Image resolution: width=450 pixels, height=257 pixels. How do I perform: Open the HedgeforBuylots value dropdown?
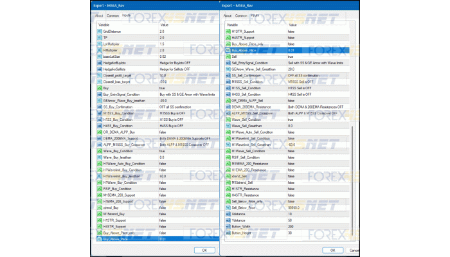pyautogui.click(x=186, y=62)
